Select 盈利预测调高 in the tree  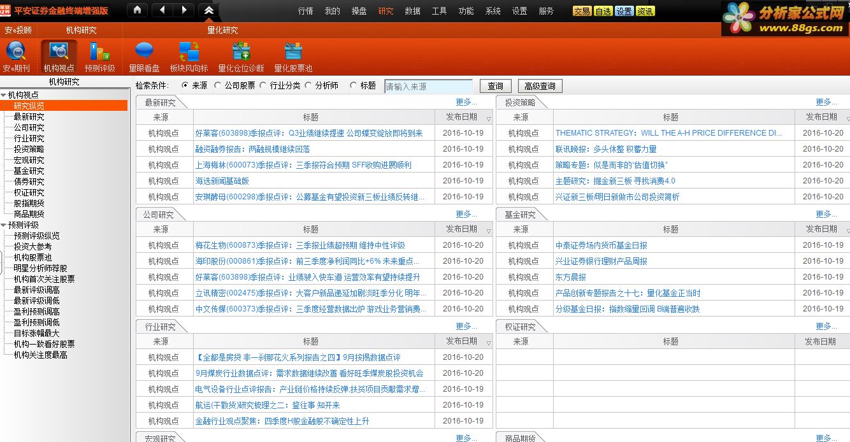coord(36,311)
